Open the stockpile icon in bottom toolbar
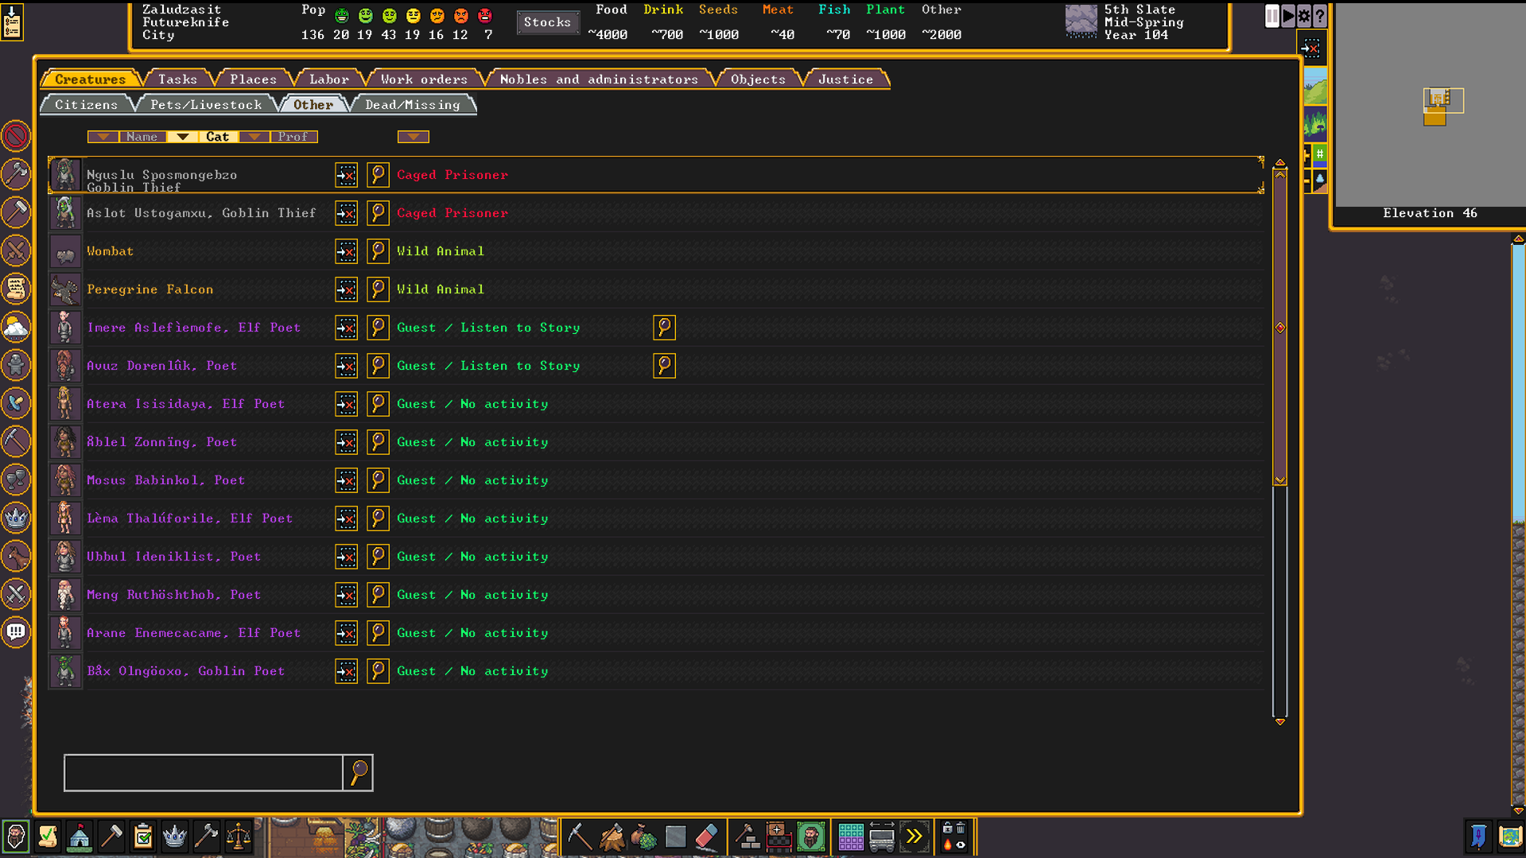Image resolution: width=1526 pixels, height=858 pixels. coord(779,837)
